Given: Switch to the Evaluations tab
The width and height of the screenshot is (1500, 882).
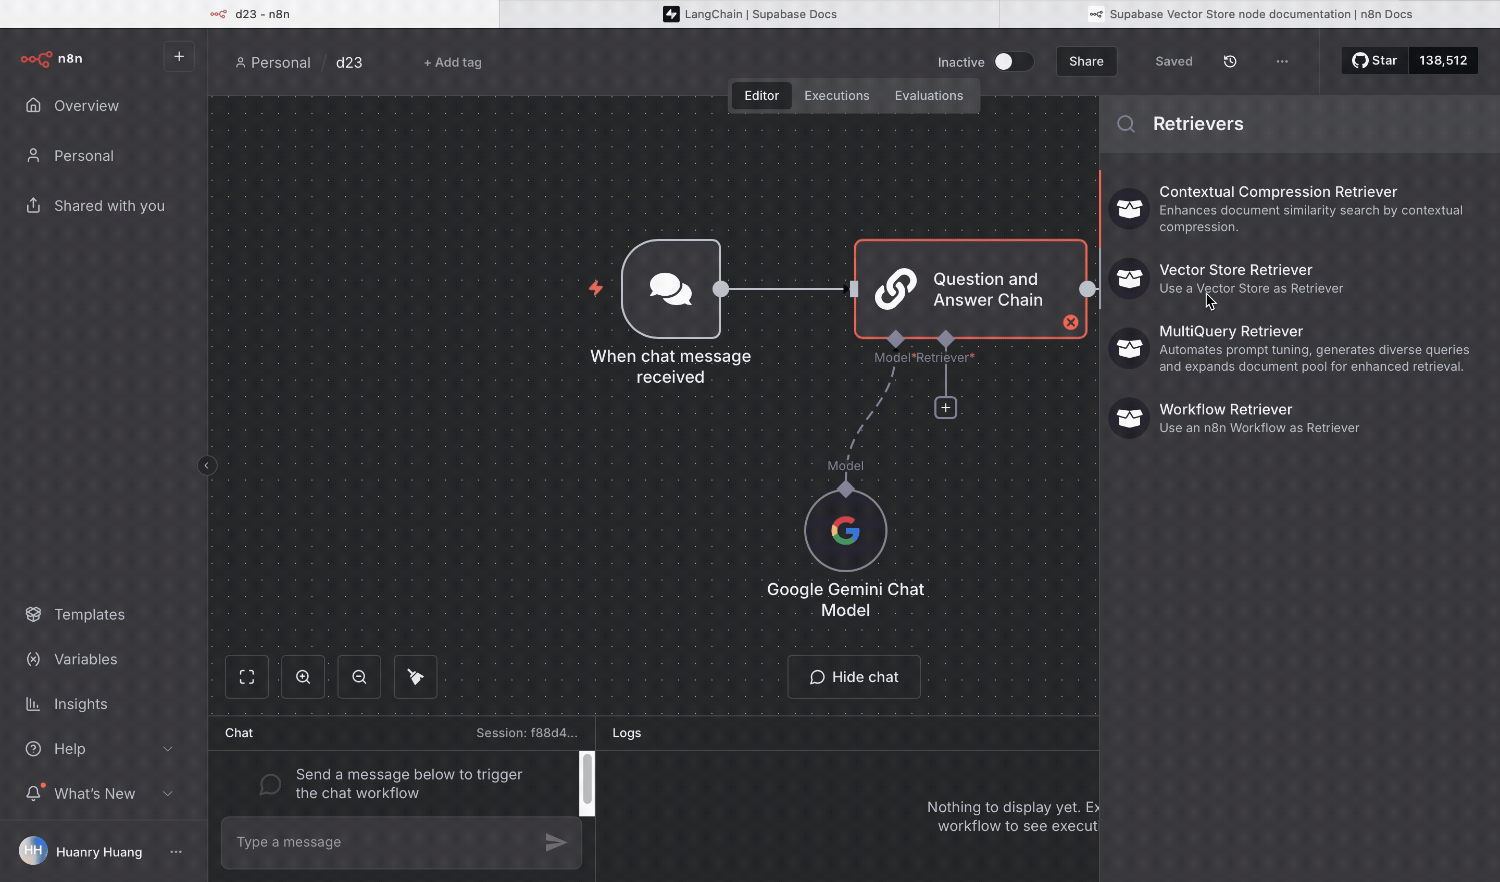Looking at the screenshot, I should coord(929,95).
